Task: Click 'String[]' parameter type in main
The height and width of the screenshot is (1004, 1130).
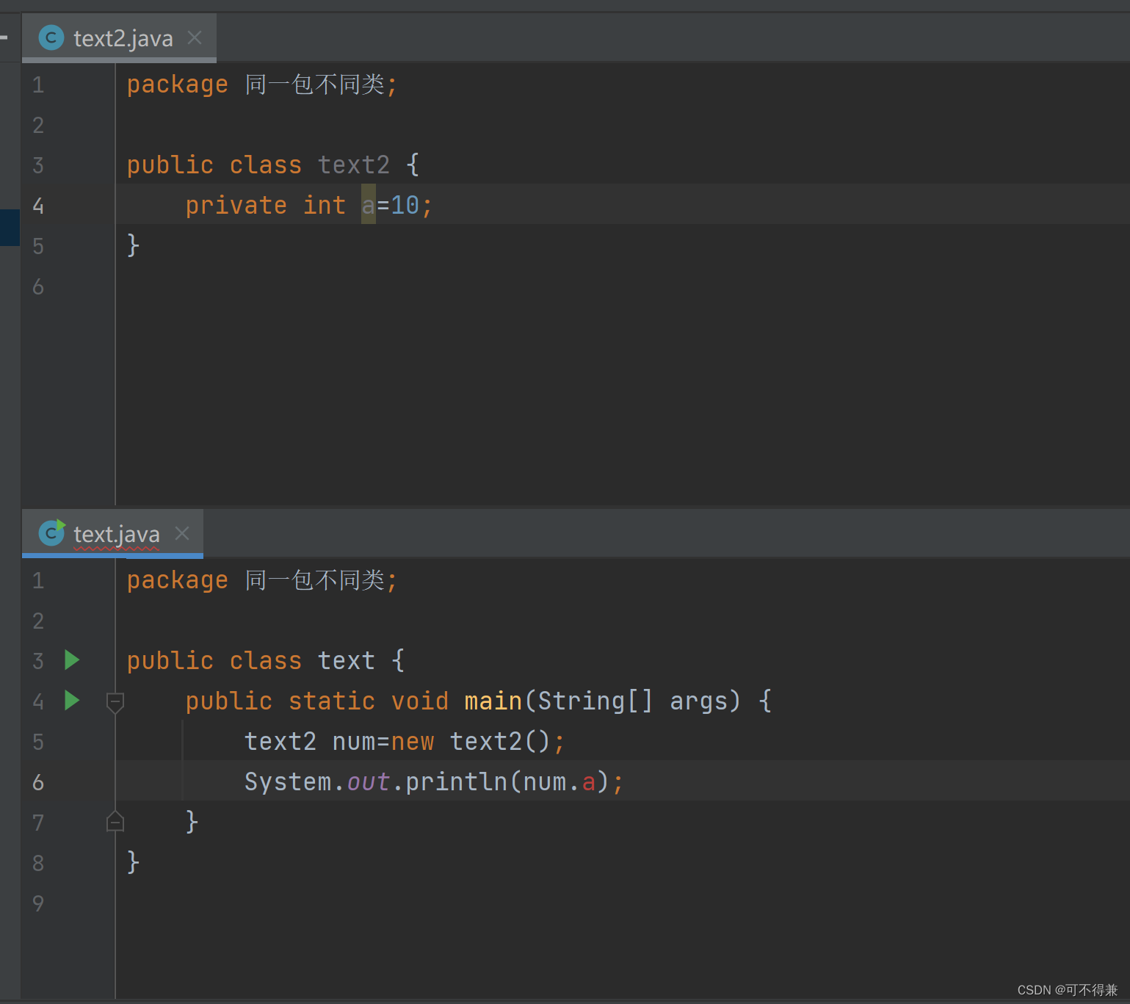Action: tap(595, 701)
